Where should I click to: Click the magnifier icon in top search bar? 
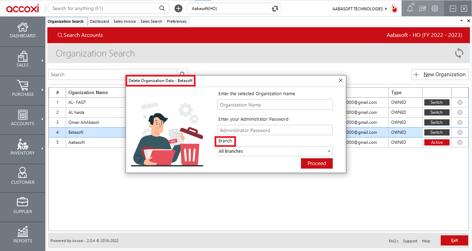coord(162,8)
